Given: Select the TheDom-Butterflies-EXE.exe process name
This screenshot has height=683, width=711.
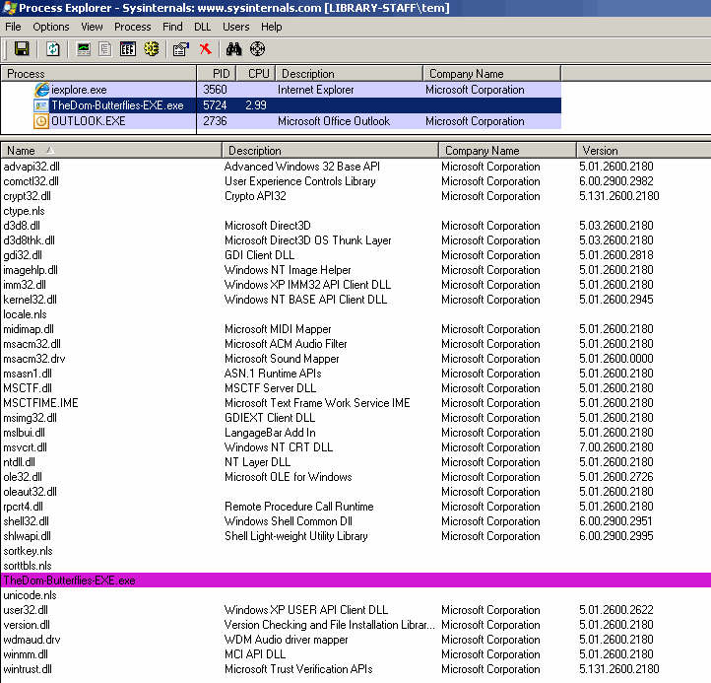Looking at the screenshot, I should [117, 105].
